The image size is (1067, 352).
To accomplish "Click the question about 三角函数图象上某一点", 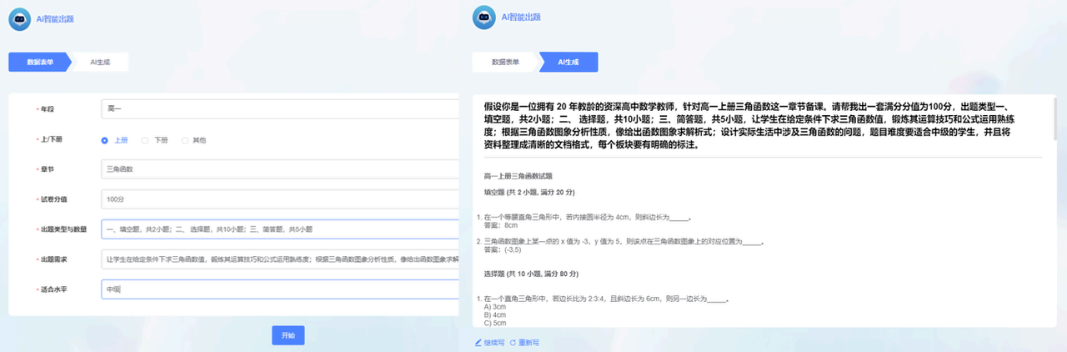I will [x=624, y=242].
